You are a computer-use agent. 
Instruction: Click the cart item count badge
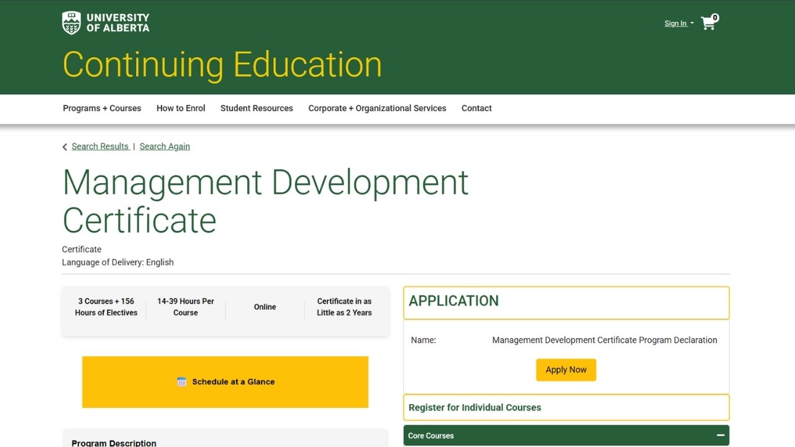point(715,17)
